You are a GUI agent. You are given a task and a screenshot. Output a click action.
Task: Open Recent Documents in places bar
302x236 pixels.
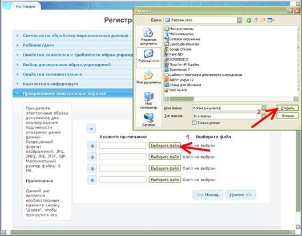pos(148,36)
